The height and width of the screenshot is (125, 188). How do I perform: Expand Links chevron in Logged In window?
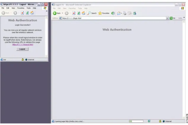(184, 18)
